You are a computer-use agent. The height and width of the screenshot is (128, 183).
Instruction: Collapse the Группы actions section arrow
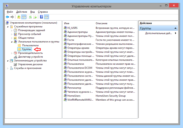(175, 28)
